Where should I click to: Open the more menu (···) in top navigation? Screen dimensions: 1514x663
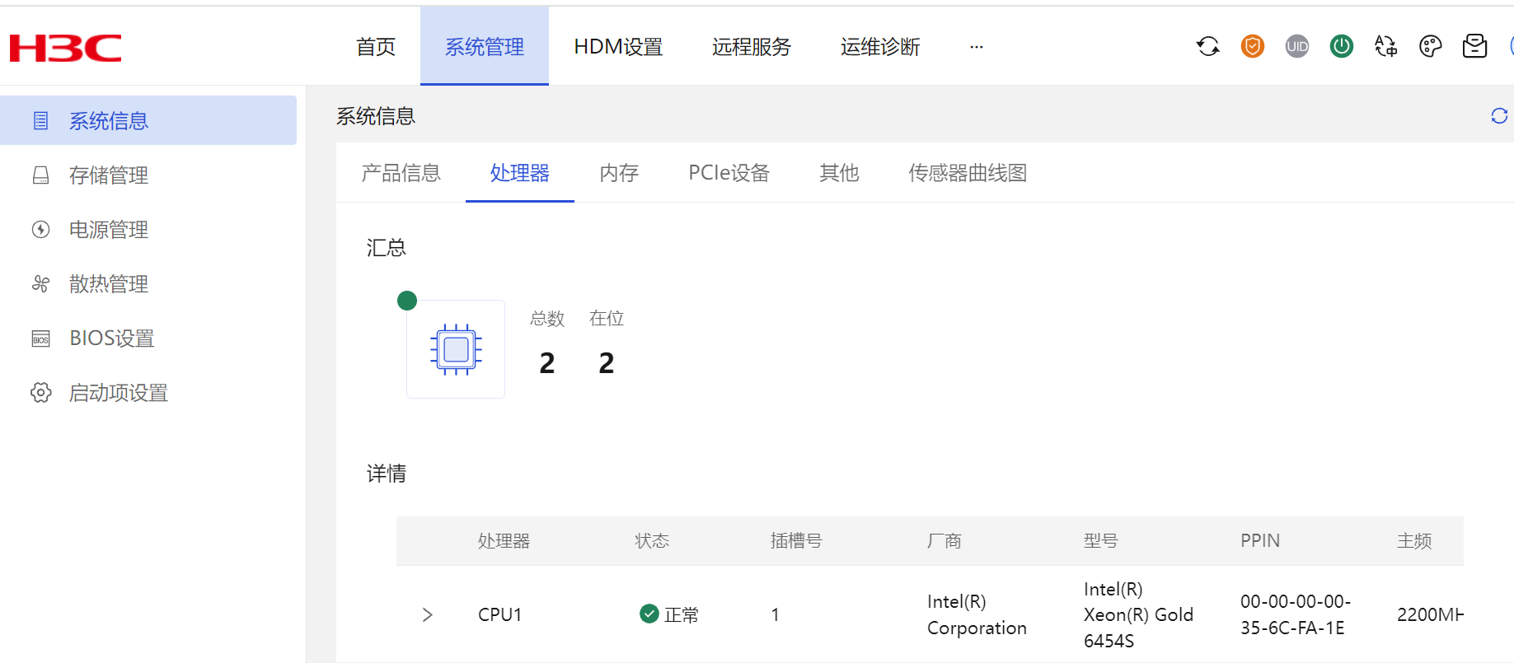tap(977, 47)
